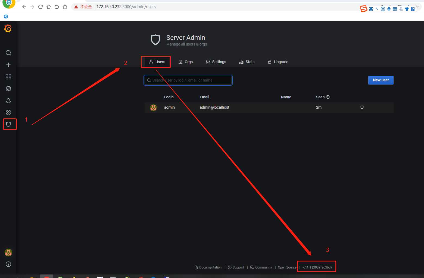Image resolution: width=424 pixels, height=278 pixels.
Task: Click the Server Admin page title
Action: coord(186,38)
